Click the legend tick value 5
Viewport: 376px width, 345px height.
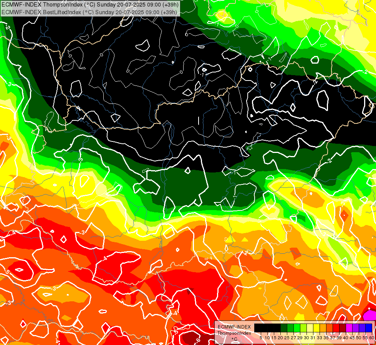261,338
